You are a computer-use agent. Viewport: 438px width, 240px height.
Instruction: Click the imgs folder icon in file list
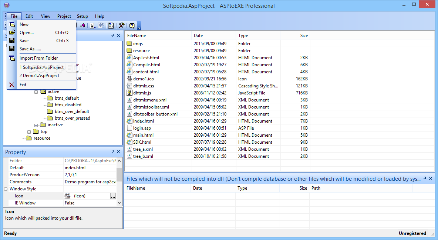pos(129,43)
